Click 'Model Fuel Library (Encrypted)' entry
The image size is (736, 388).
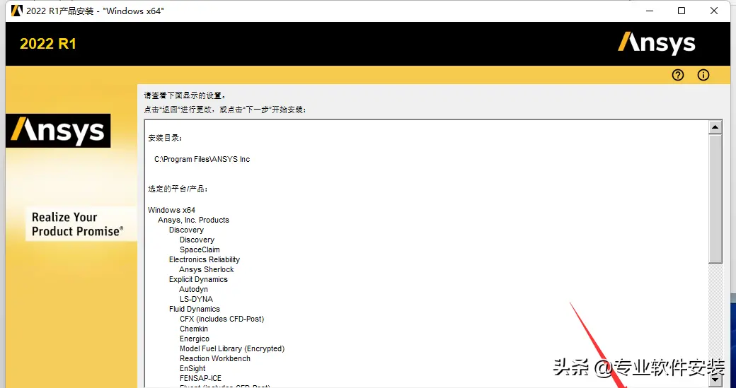232,348
